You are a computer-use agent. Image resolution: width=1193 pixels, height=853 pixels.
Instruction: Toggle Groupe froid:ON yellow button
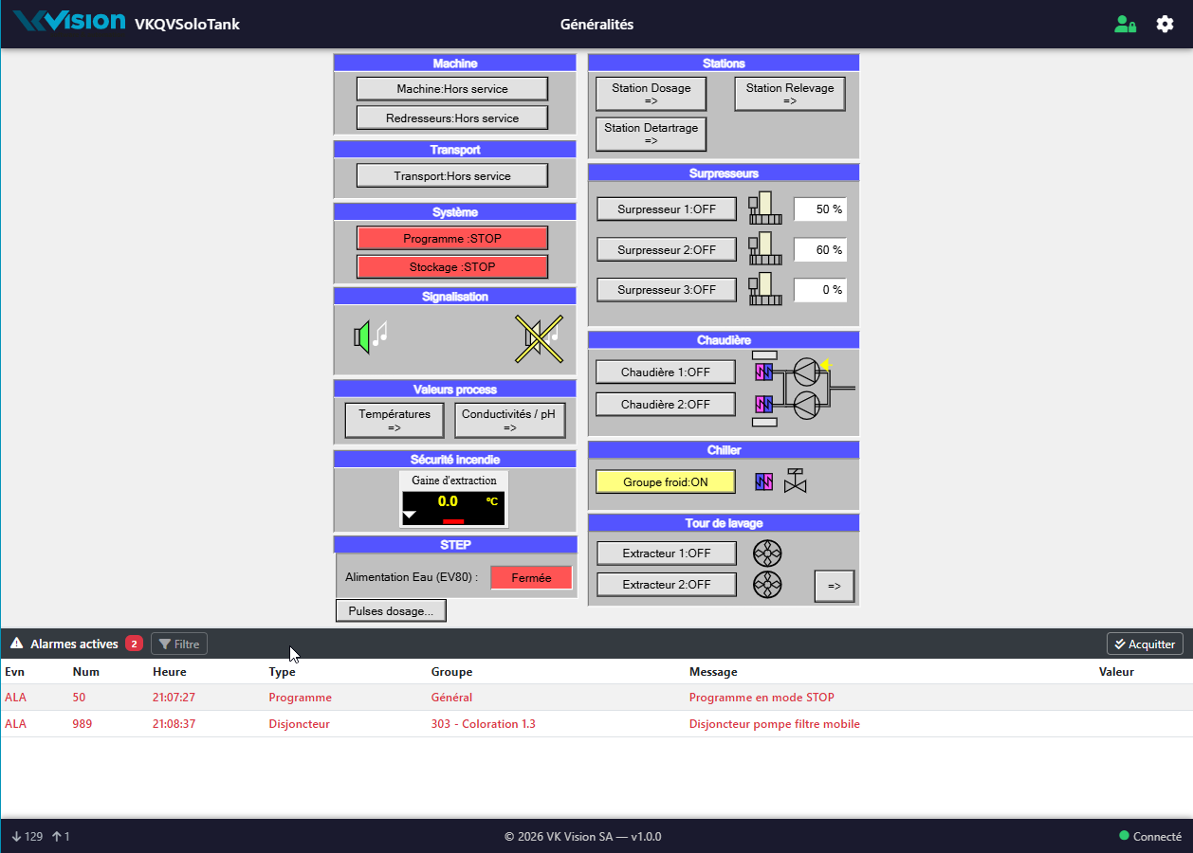point(666,482)
